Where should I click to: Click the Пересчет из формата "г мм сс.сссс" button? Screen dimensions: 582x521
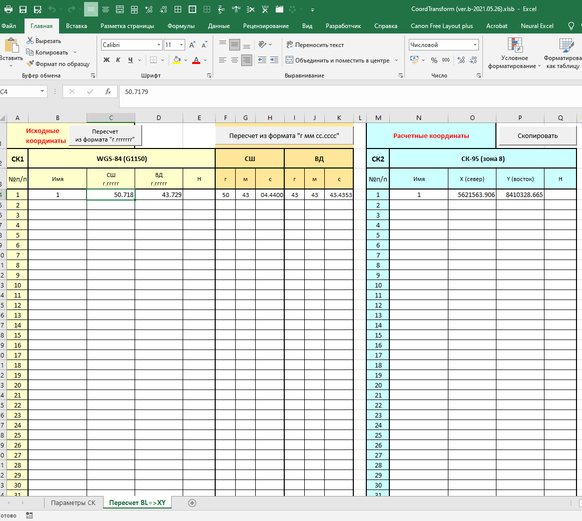pyautogui.click(x=284, y=135)
